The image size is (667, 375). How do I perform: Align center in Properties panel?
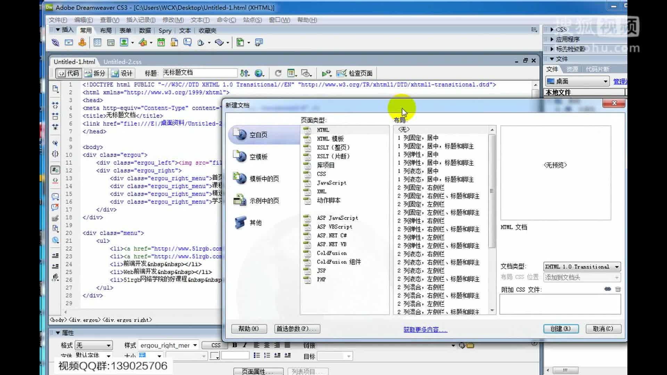point(267,345)
